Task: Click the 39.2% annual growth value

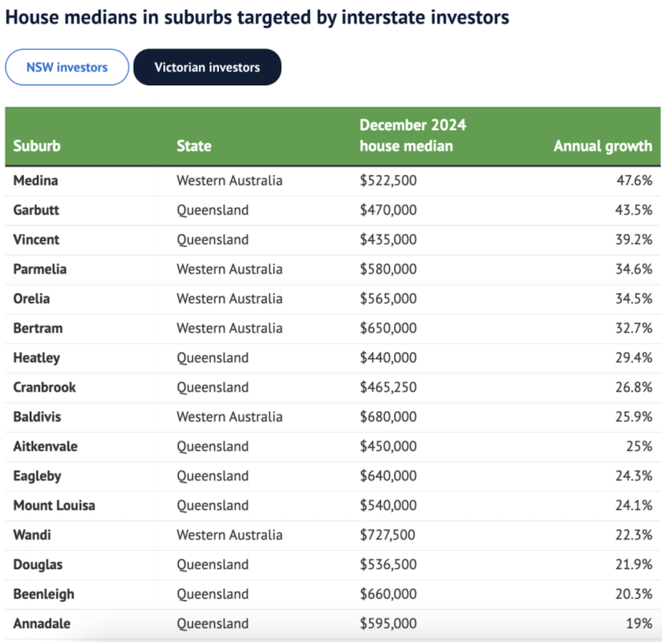Action: [634, 240]
